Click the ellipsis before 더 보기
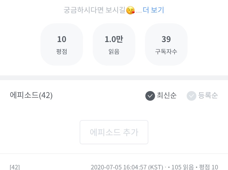Viewport: 228px width, 170px height. point(139,11)
